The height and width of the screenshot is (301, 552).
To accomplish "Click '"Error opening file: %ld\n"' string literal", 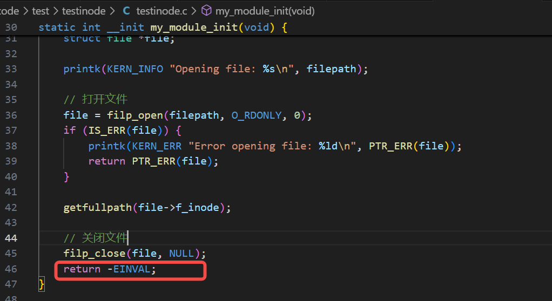I will pyautogui.click(x=273, y=146).
